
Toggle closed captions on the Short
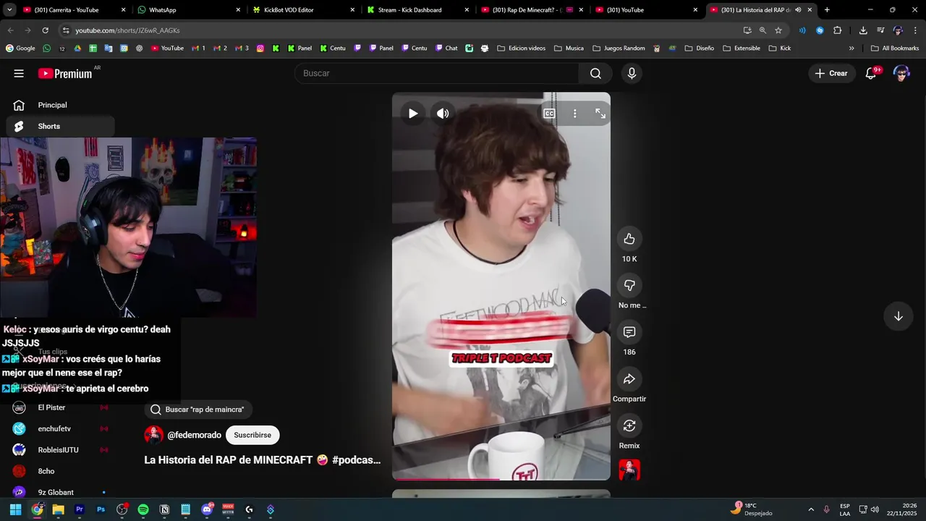[549, 114]
